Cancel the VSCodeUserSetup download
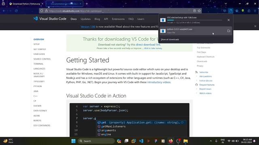Viewport: 259px width, 145px height. (x=228, y=20)
